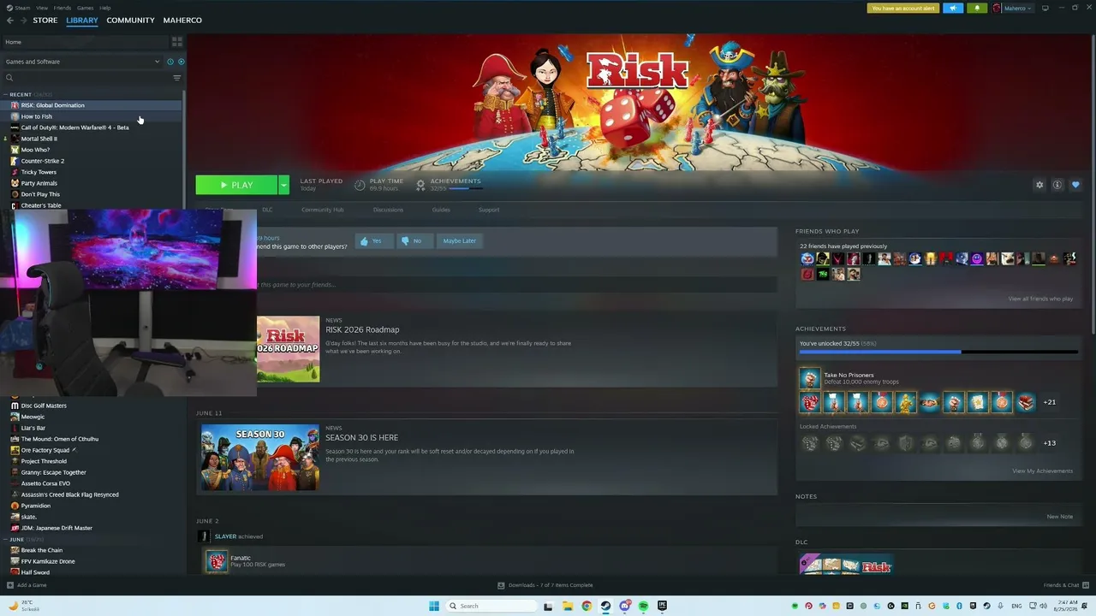Image resolution: width=1096 pixels, height=616 pixels.
Task: Expand the +13 locked achievements
Action: point(1050,443)
